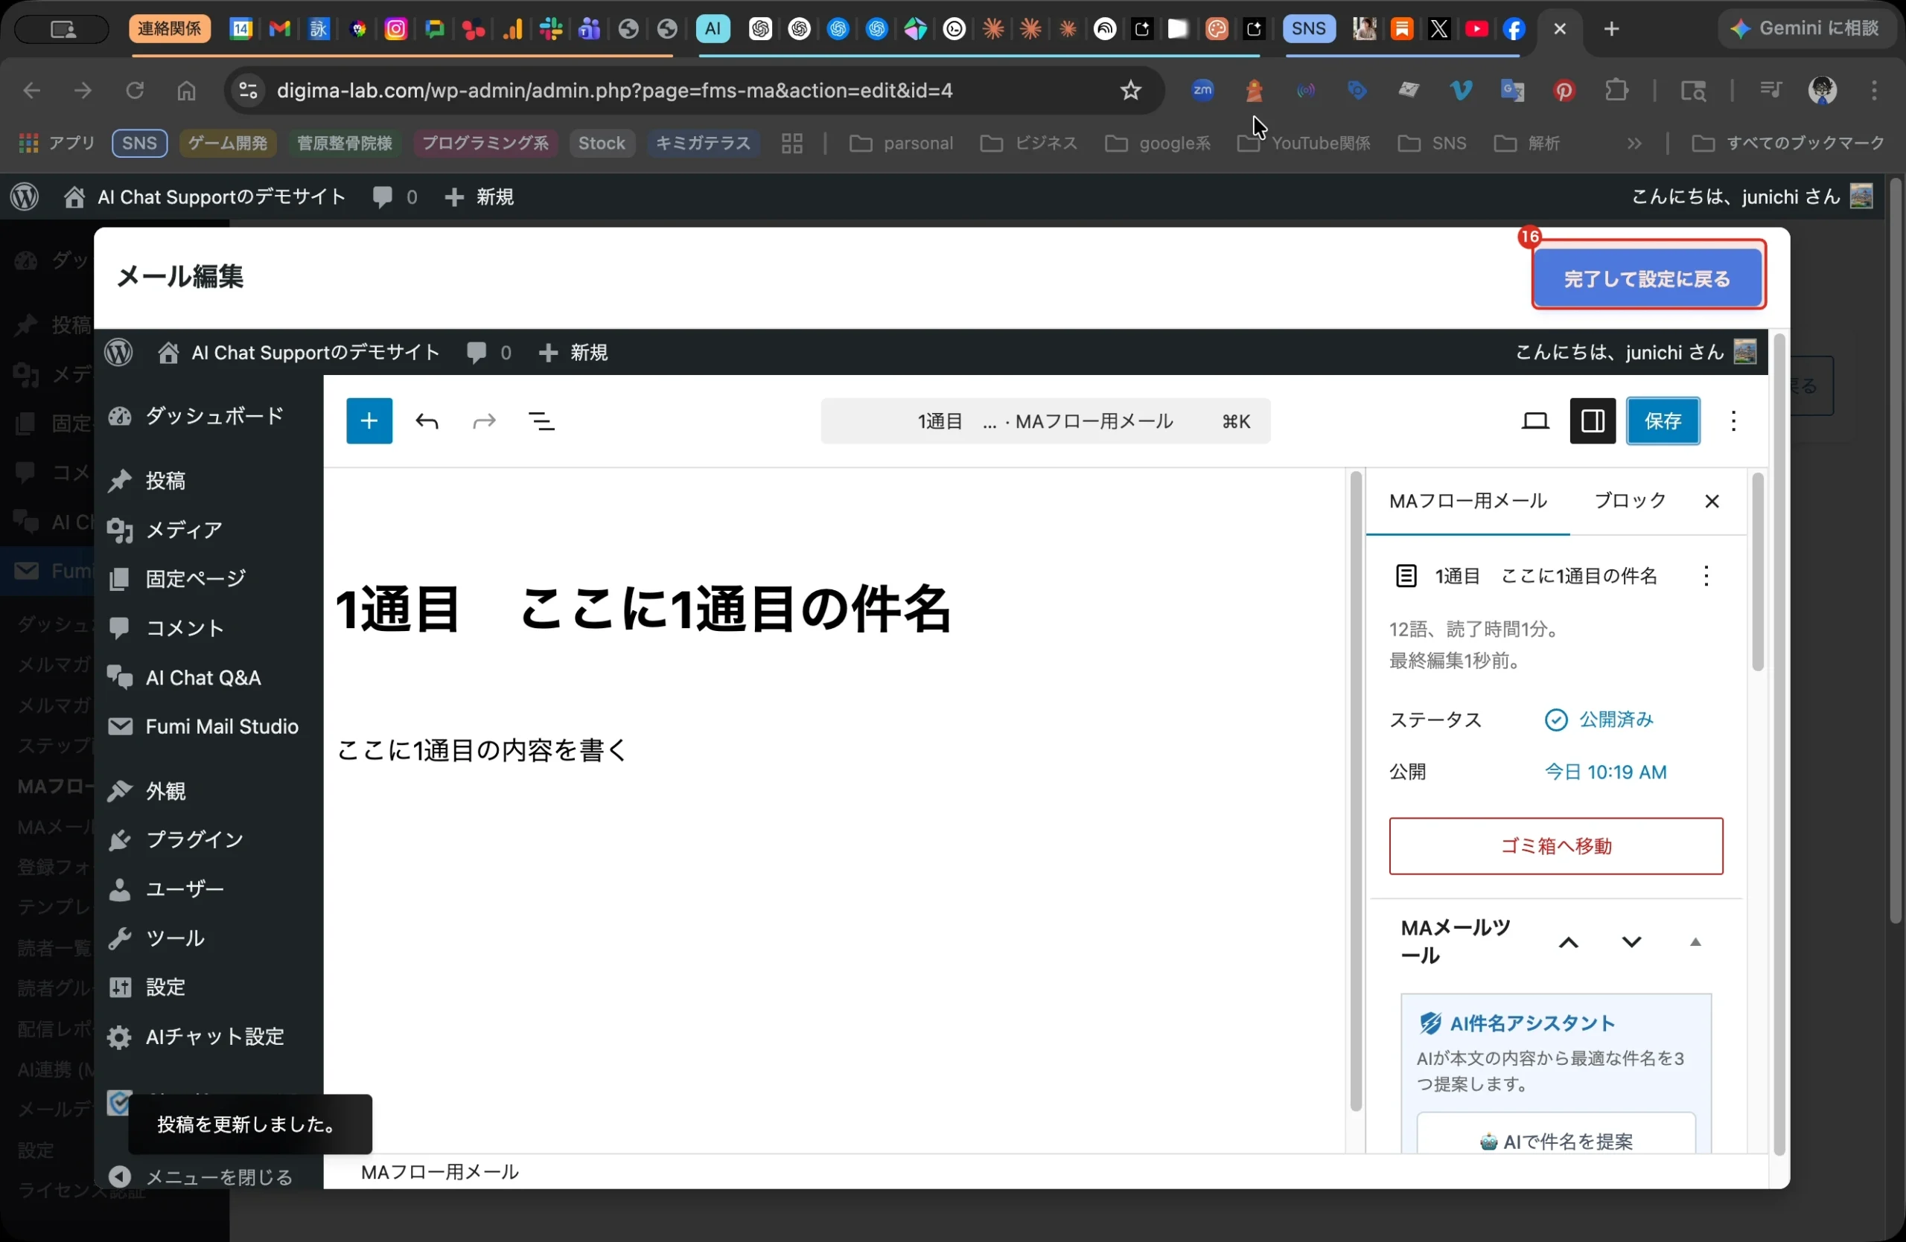1906x1242 pixels.
Task: Toggle the settings sidebar panel icon
Action: (1592, 421)
